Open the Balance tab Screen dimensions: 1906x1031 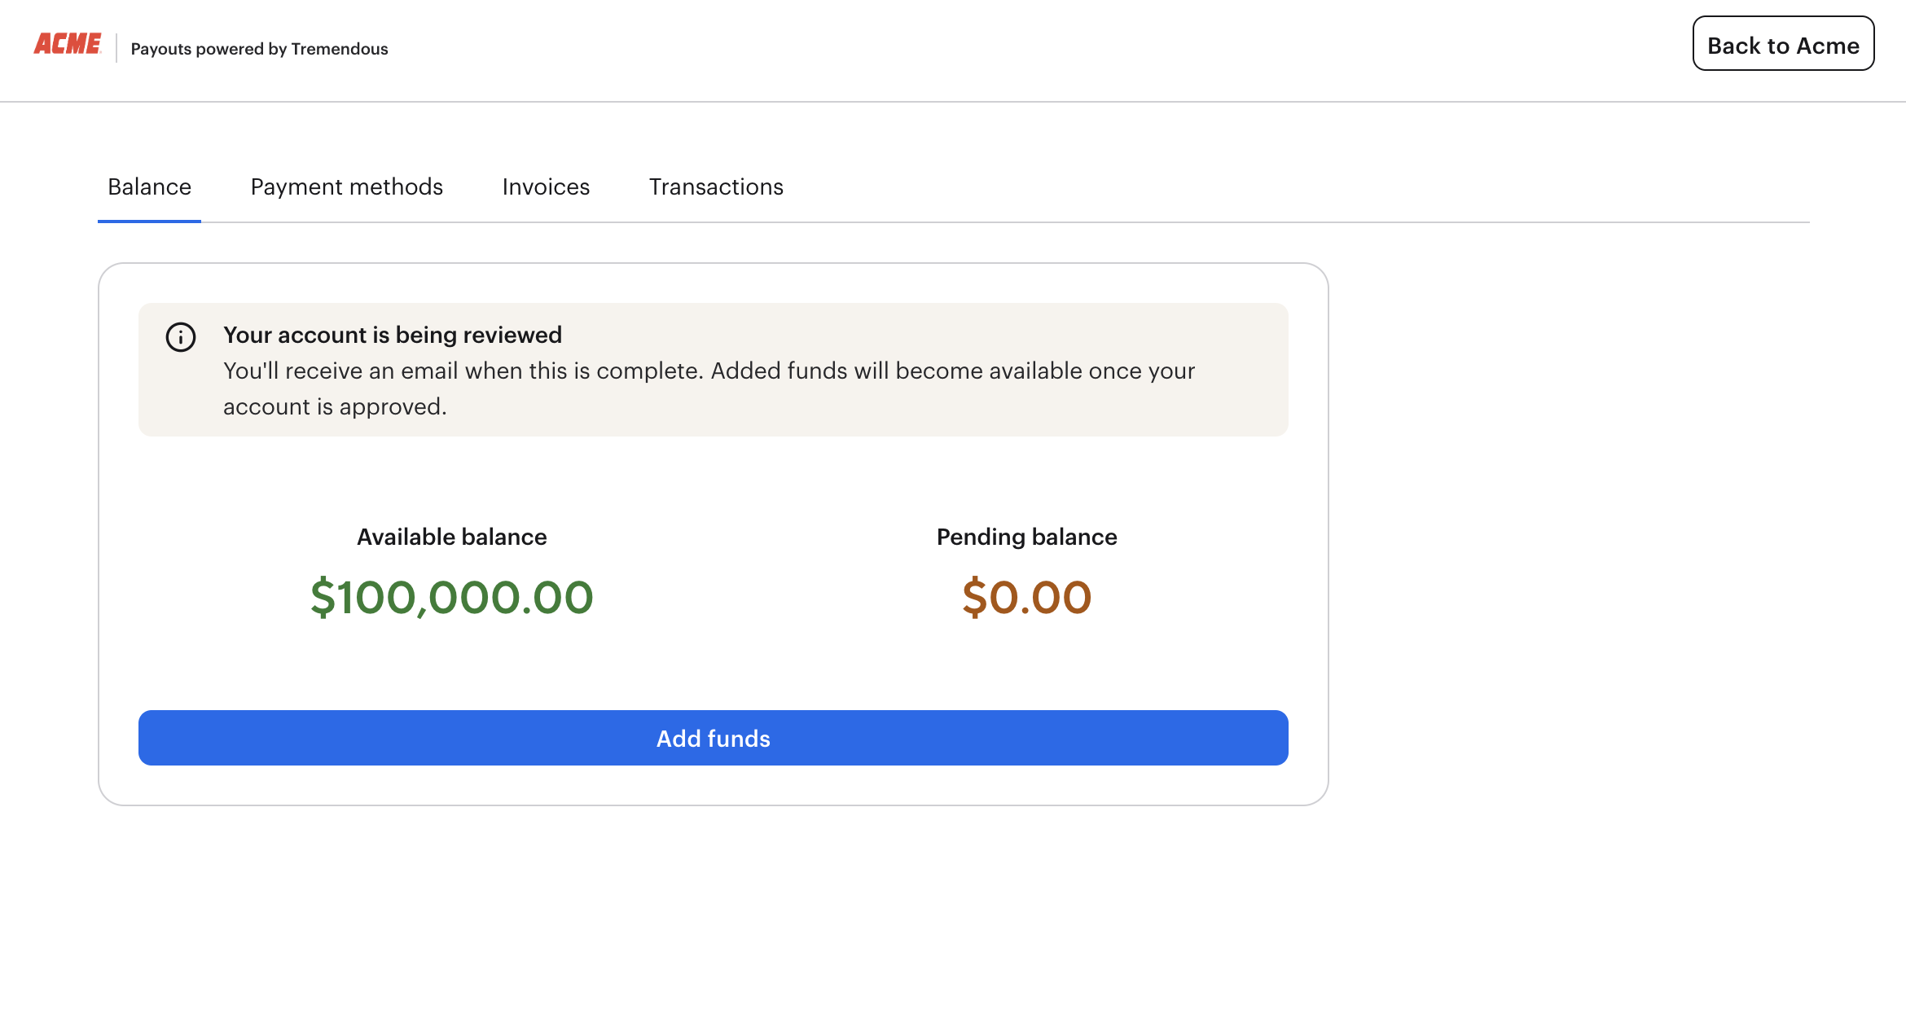(150, 187)
